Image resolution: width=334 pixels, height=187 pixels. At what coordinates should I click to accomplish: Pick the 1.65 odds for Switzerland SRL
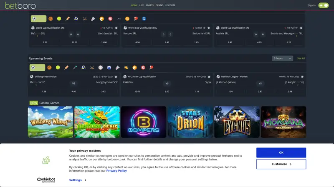click(196, 42)
